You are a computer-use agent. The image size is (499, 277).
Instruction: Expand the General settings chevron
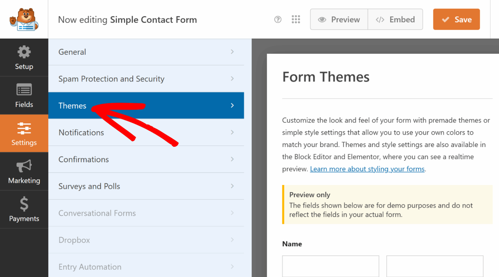[232, 52]
